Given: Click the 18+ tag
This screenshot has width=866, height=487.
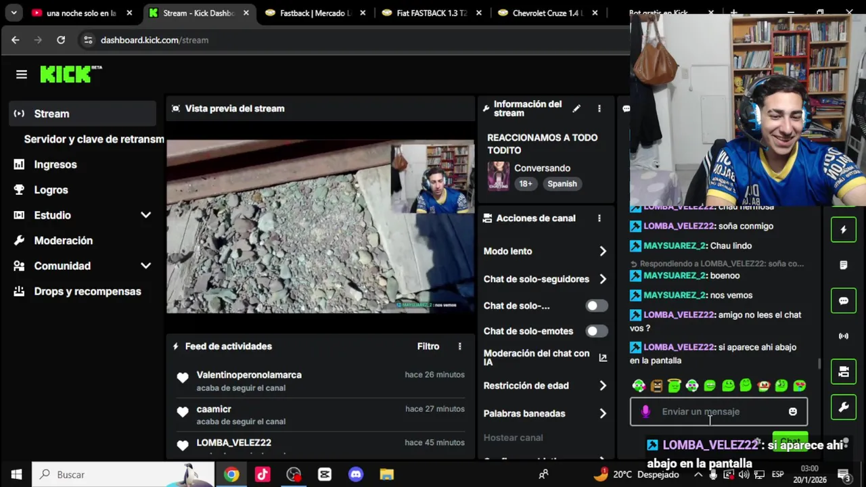Looking at the screenshot, I should [x=526, y=184].
